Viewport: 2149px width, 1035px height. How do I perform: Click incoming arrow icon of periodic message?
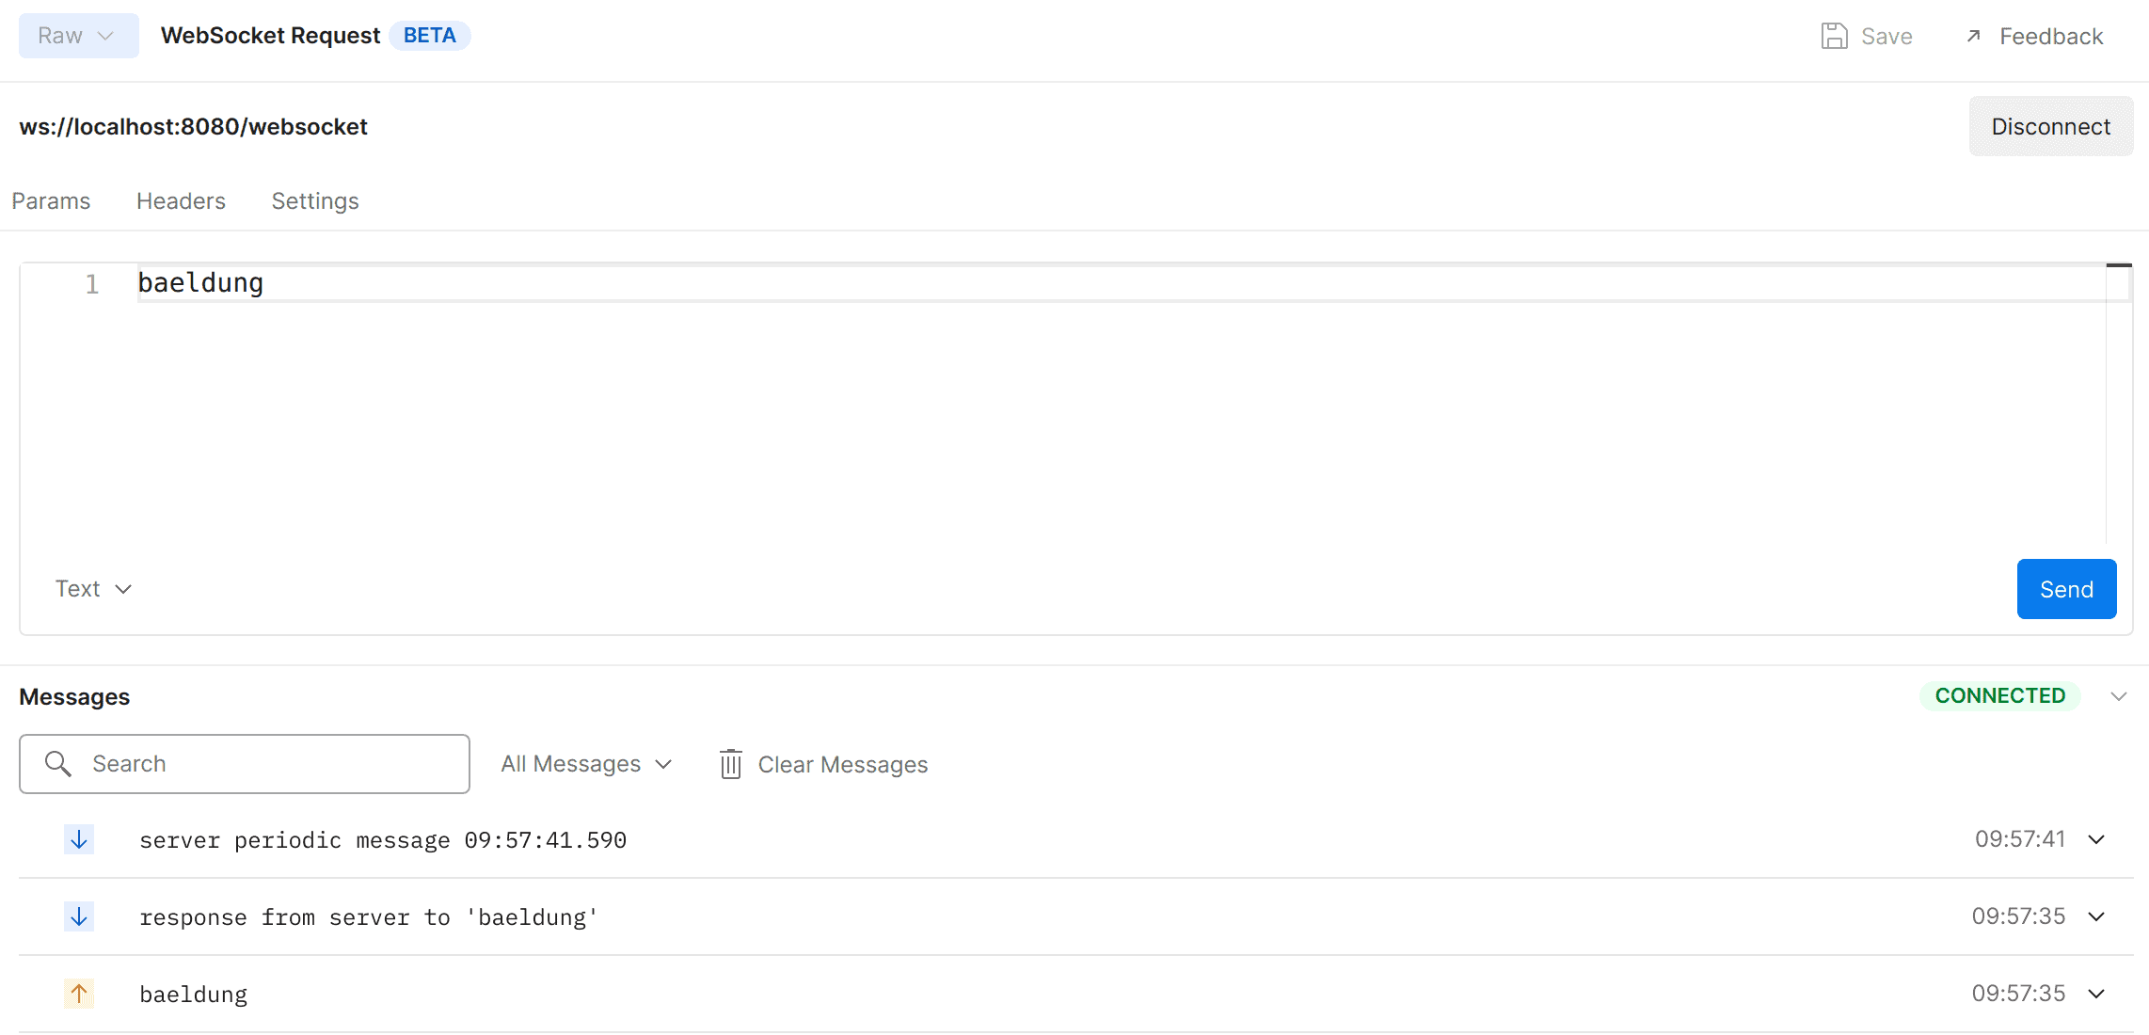[x=79, y=839]
